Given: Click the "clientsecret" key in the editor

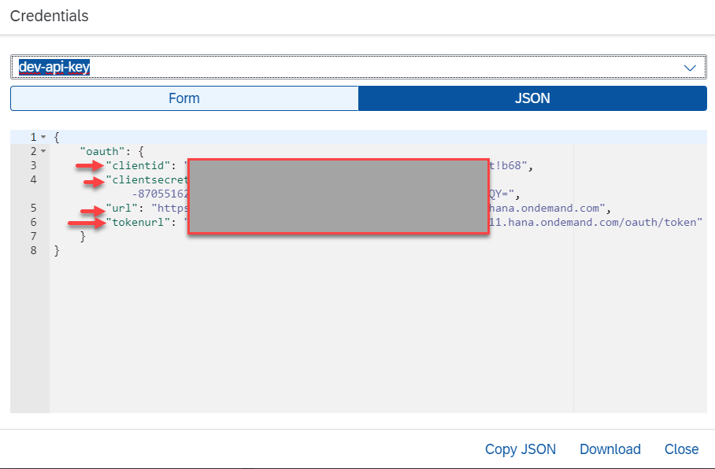Looking at the screenshot, I should pyautogui.click(x=150, y=179).
